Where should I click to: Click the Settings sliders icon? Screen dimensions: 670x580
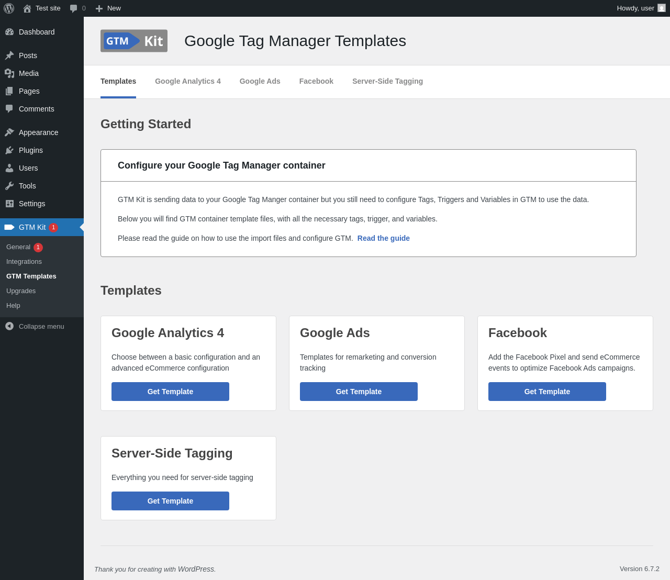9,204
